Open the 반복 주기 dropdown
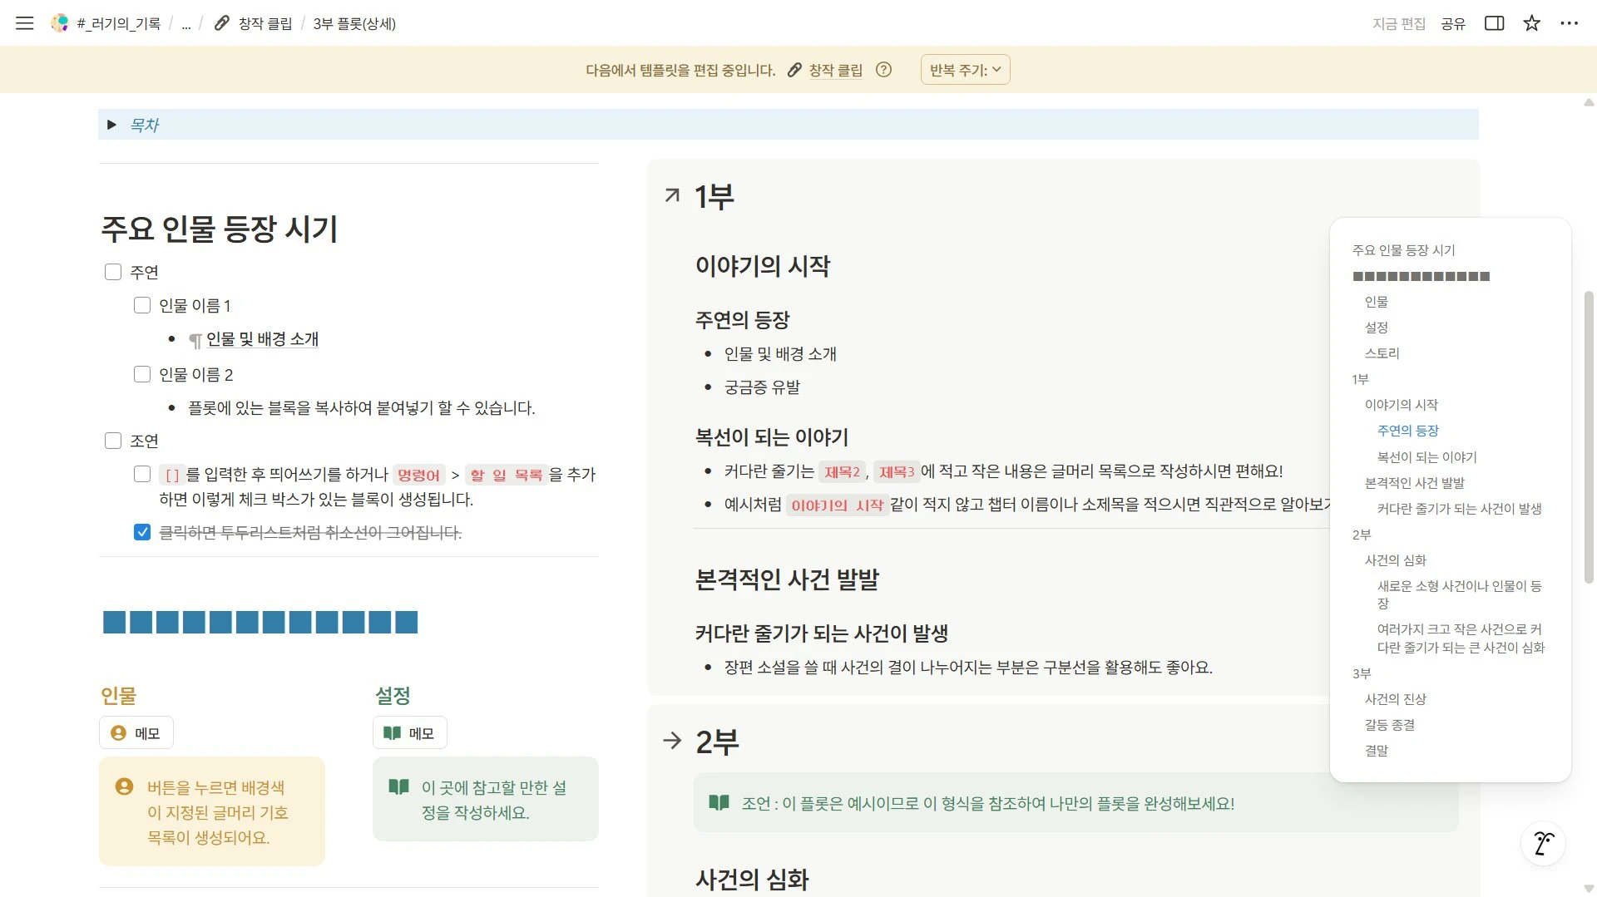Image resolution: width=1597 pixels, height=897 pixels. click(x=965, y=70)
